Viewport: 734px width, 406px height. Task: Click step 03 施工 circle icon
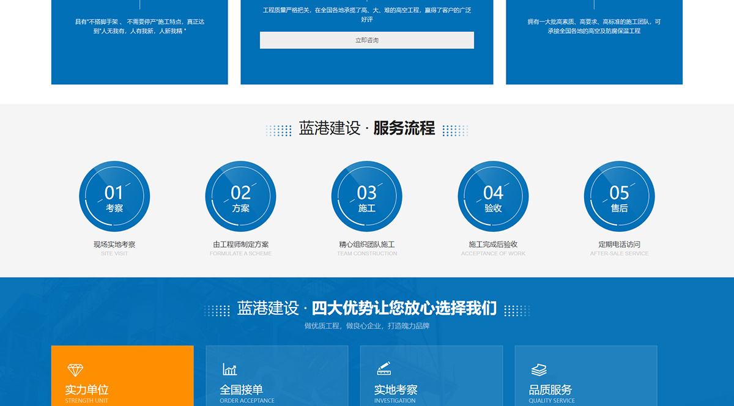[x=367, y=196]
